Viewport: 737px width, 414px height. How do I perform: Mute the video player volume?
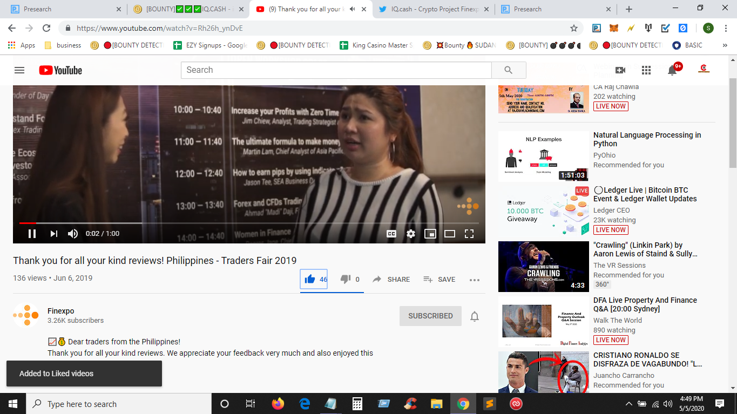click(x=73, y=234)
